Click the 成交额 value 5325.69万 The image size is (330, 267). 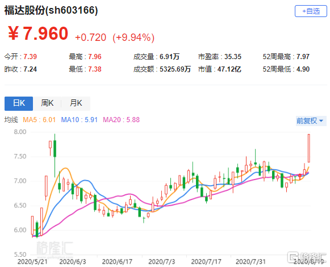175,69
